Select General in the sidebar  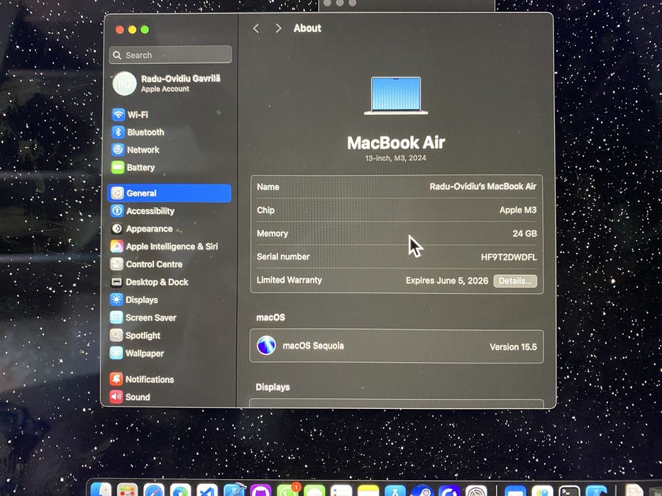[170, 193]
